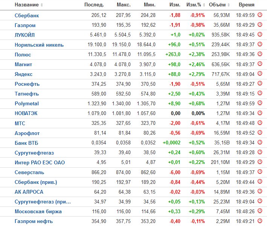Click the Макс. column header
Image resolution: width=267 pixels, height=226 pixels.
coord(124,5)
